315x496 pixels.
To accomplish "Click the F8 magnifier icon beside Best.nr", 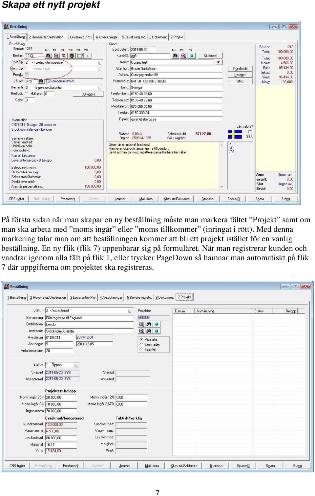I will (x=56, y=56).
